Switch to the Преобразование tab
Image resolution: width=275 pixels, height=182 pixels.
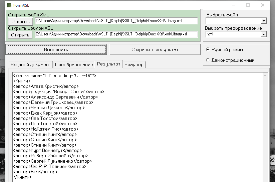click(74, 64)
